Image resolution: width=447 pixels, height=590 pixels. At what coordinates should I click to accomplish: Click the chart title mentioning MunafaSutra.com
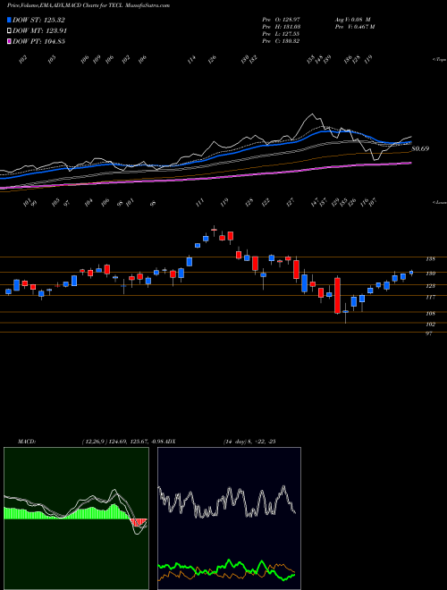click(89, 5)
